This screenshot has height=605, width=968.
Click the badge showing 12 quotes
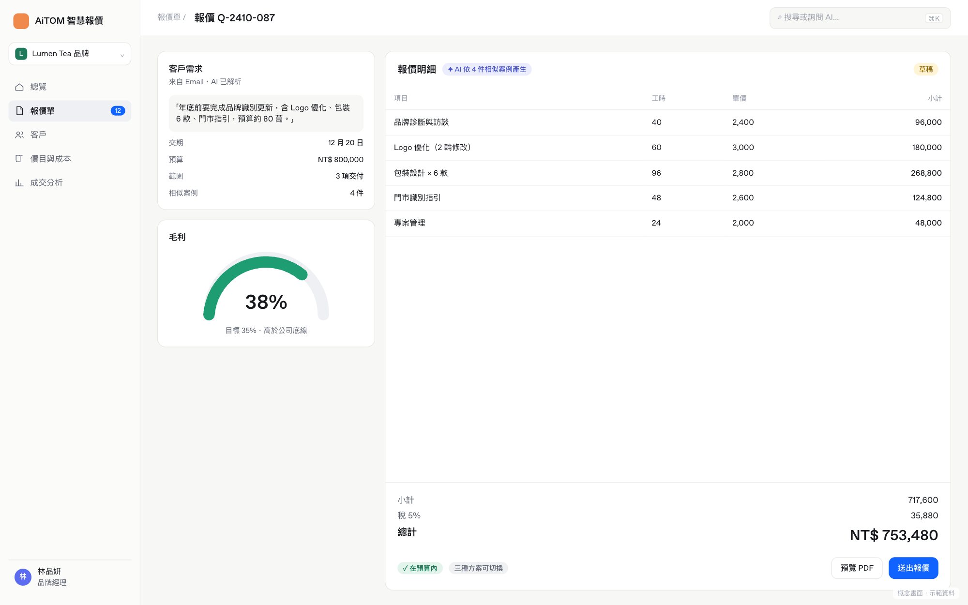coord(118,111)
